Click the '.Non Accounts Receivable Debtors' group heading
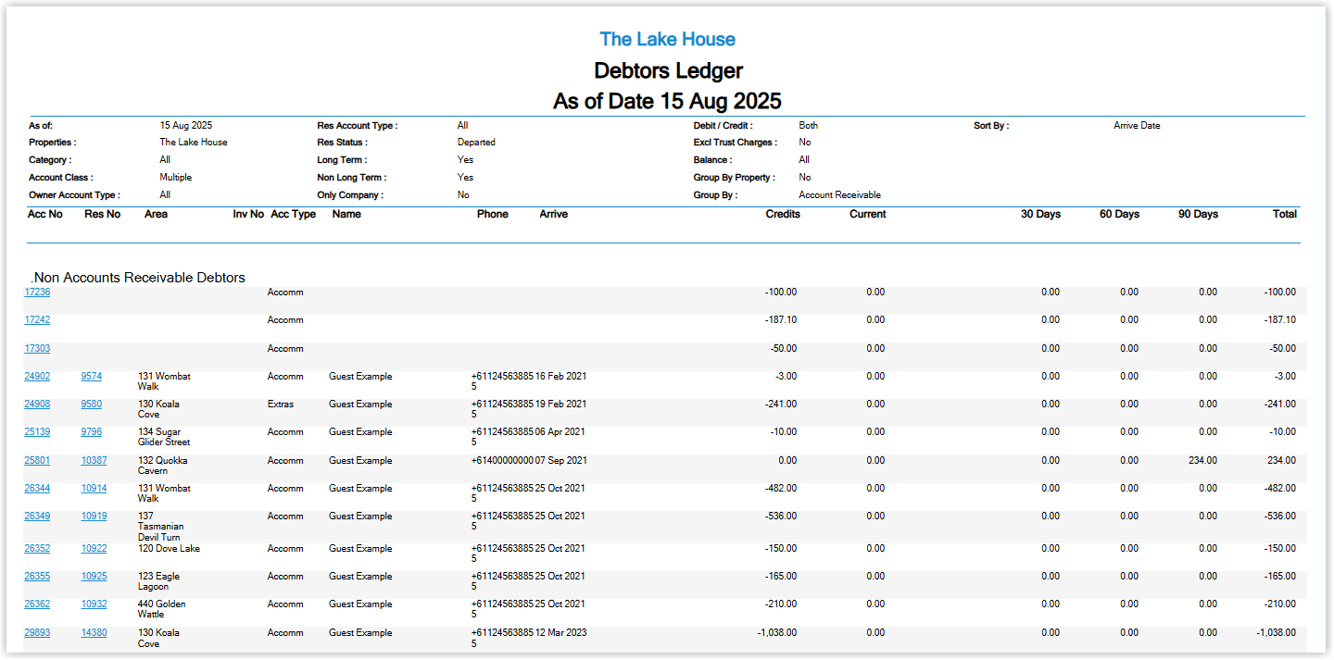The height and width of the screenshot is (660, 1334). pyautogui.click(x=138, y=278)
